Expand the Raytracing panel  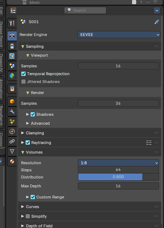22,142
